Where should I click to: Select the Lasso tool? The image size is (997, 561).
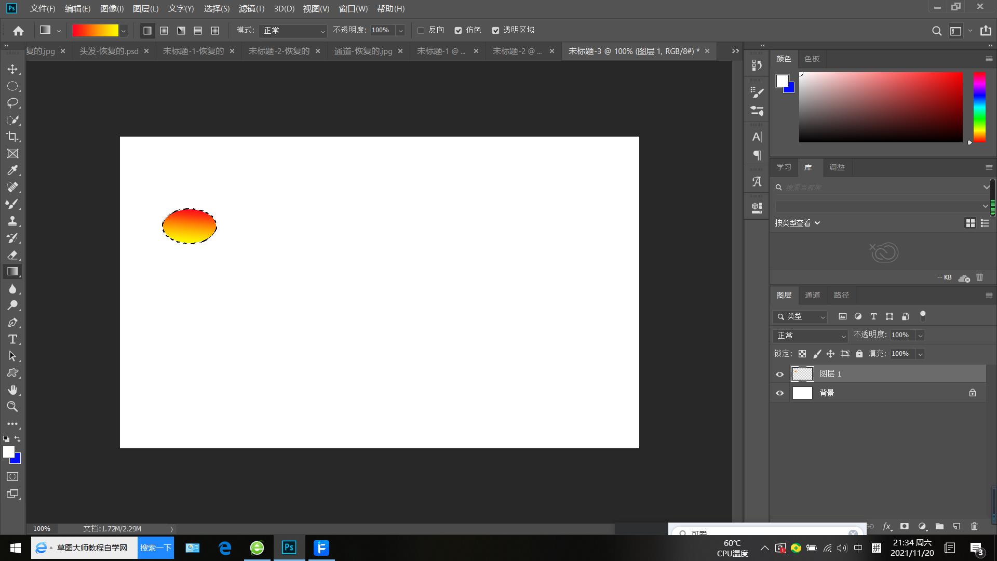click(x=12, y=103)
